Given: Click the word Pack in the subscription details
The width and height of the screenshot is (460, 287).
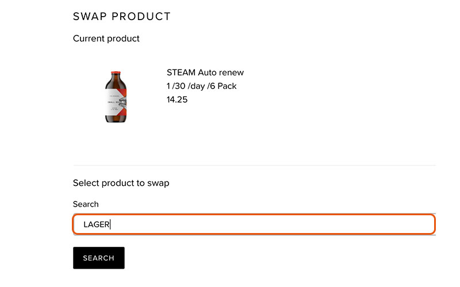Looking at the screenshot, I should click(227, 86).
